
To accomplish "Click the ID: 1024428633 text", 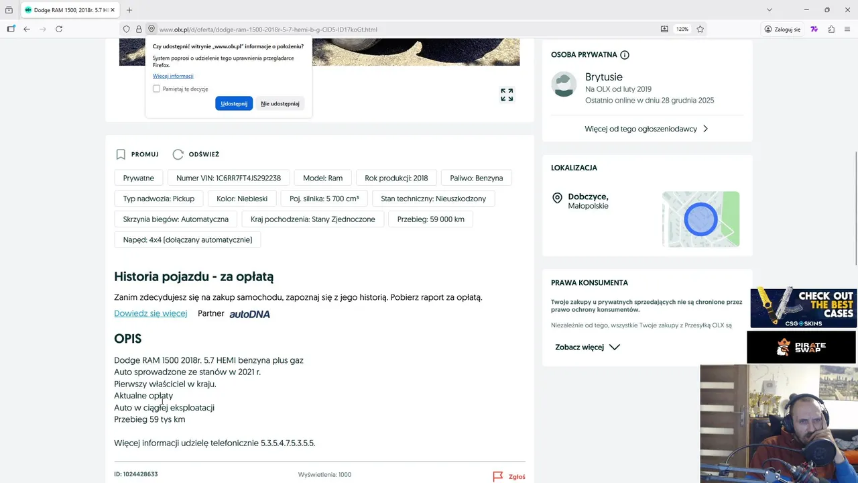I will [x=136, y=474].
